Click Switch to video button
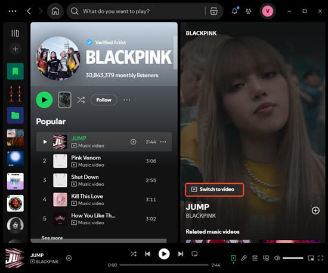Viewport: 328px width, 273px height. pos(215,190)
